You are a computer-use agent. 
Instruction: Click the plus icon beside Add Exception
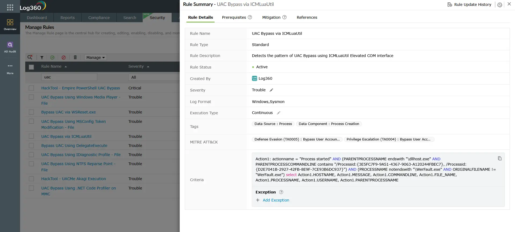[x=258, y=200]
